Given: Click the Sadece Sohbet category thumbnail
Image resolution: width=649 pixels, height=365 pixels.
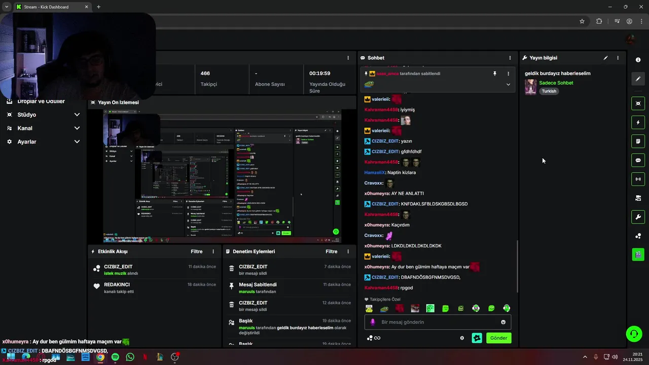Looking at the screenshot, I should (530, 87).
